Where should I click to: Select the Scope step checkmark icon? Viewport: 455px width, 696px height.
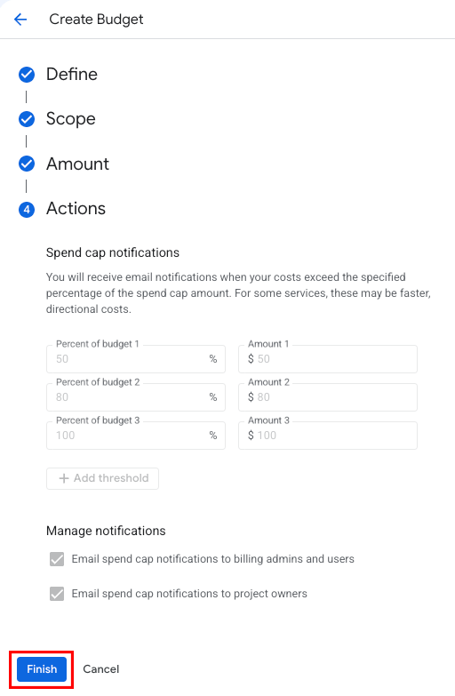click(x=27, y=119)
